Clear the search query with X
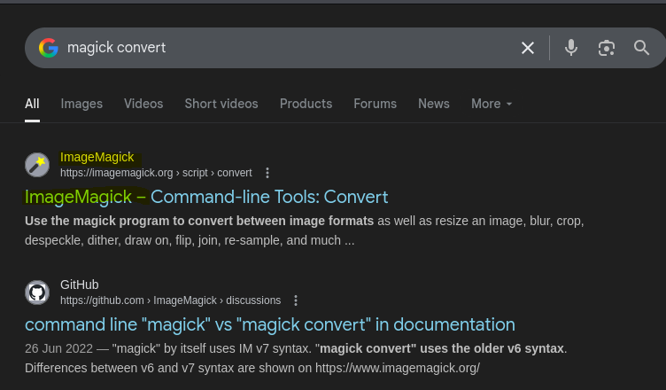The height and width of the screenshot is (390, 666). coord(528,48)
